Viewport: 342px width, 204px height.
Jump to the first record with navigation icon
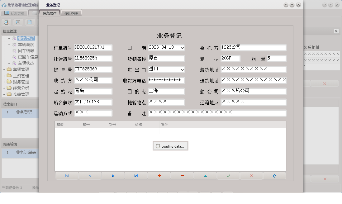tap(67, 176)
